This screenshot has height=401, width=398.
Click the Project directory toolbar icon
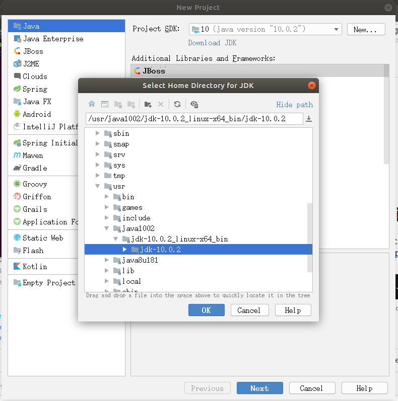coord(118,104)
